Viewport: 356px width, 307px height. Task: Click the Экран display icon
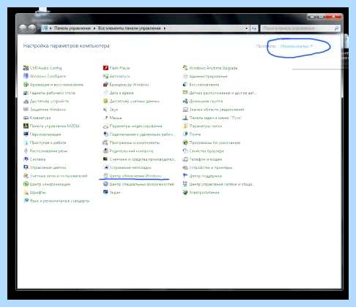[105, 192]
